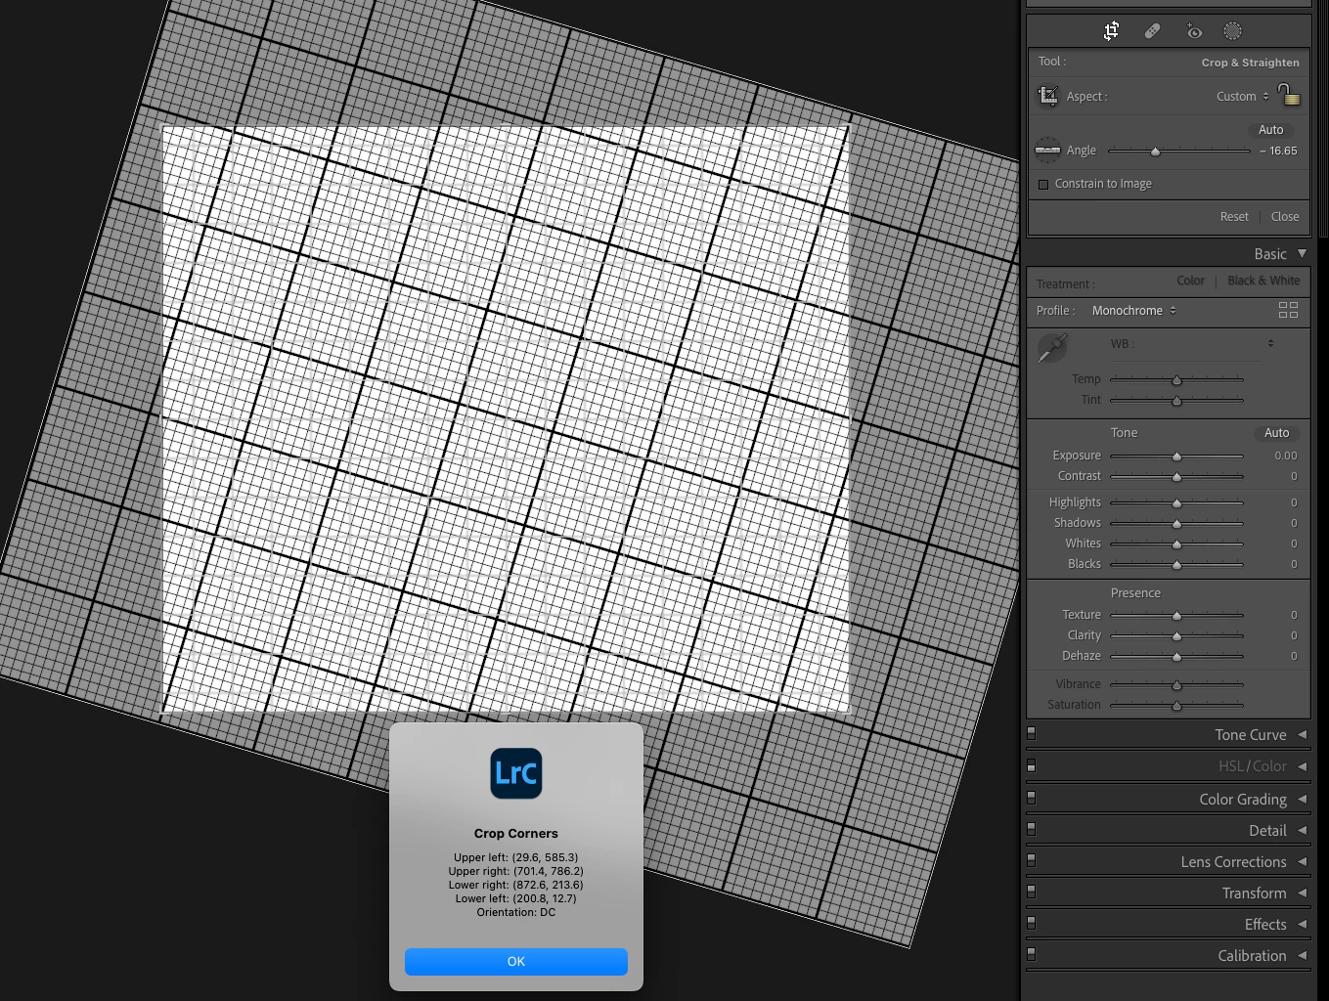Expand the Lens Corrections panel
The height and width of the screenshot is (1001, 1329).
coord(1302,861)
